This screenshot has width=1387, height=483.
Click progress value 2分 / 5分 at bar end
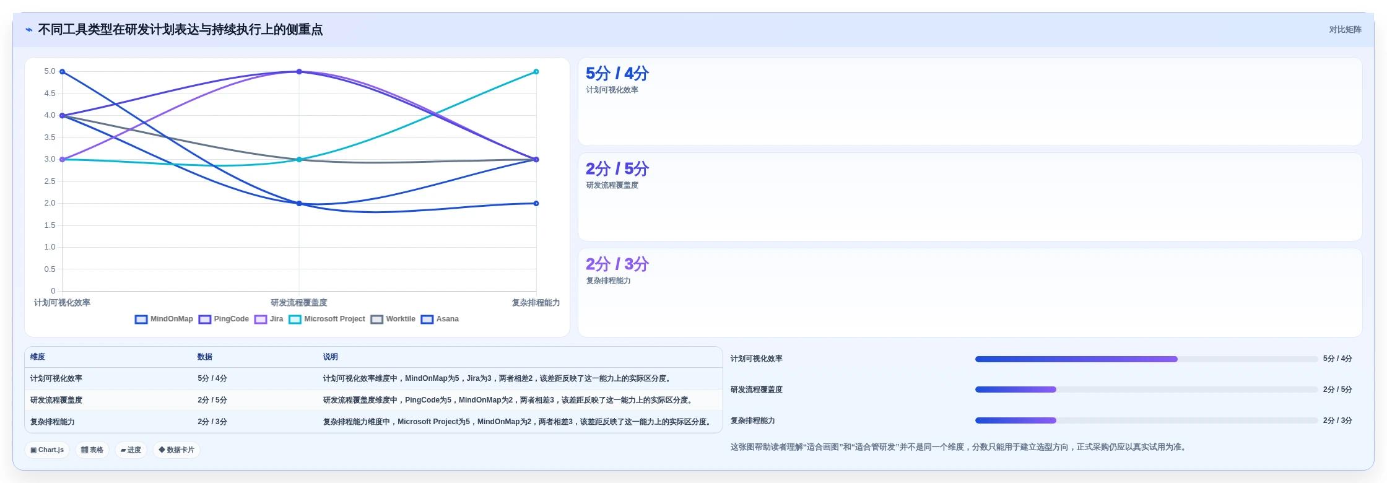tap(1337, 389)
